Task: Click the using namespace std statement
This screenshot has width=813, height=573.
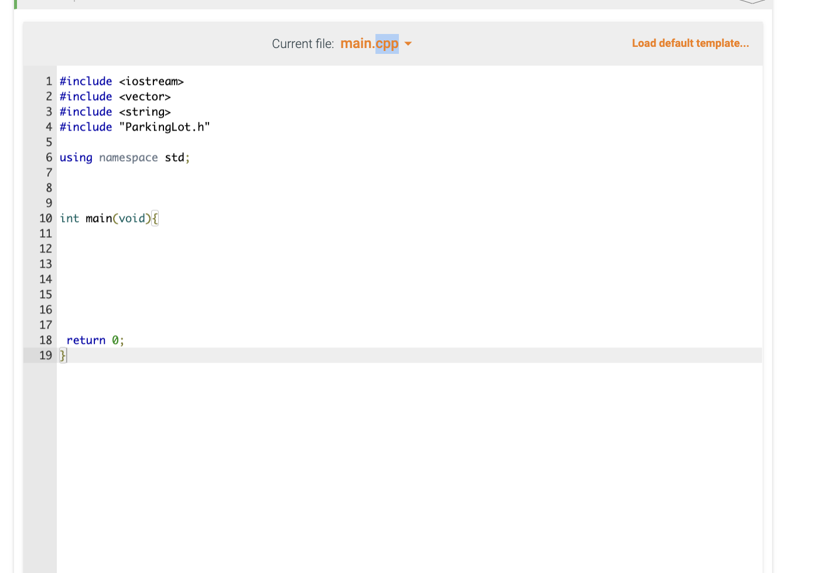Action: coord(124,157)
